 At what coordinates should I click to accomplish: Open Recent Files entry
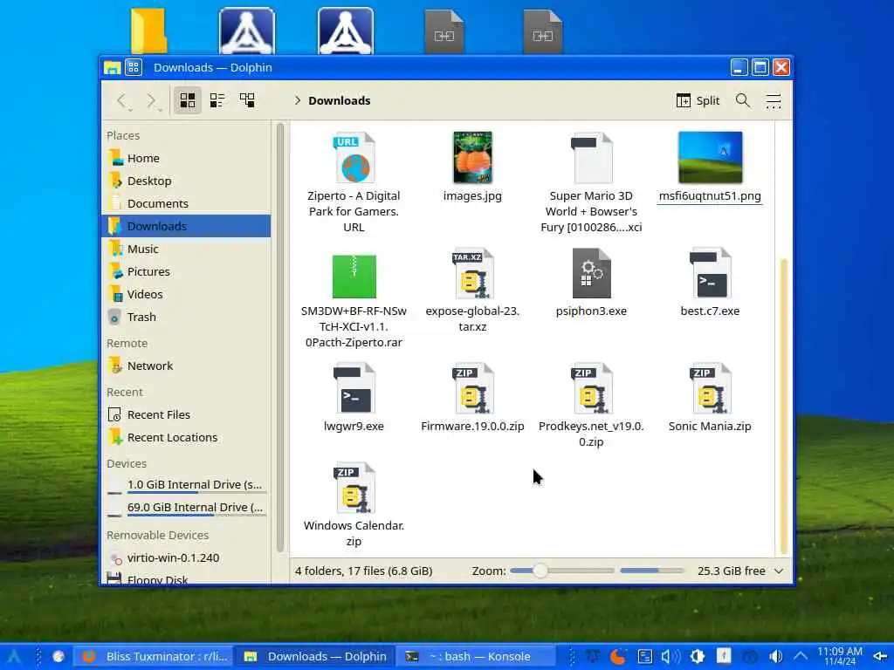(x=187, y=414)
